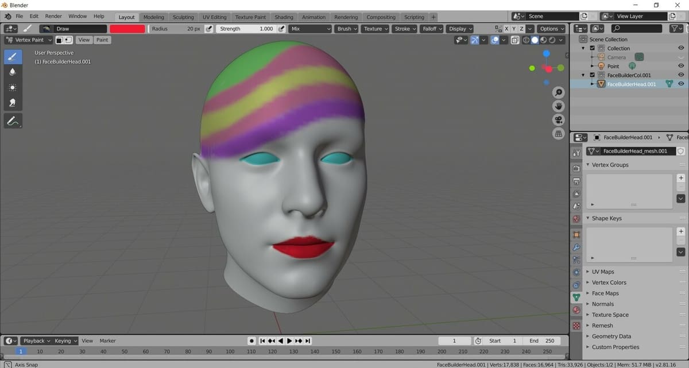Click the Radius slider field
This screenshot has width=689, height=368.
176,29
